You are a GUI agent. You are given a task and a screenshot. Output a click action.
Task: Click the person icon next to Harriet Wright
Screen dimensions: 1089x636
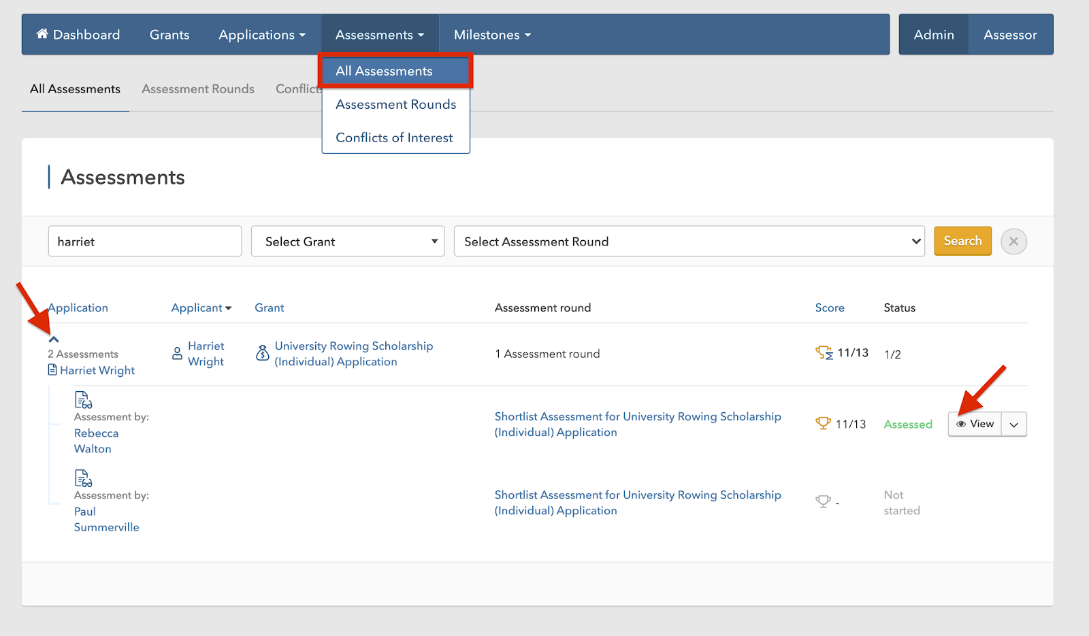coord(177,353)
